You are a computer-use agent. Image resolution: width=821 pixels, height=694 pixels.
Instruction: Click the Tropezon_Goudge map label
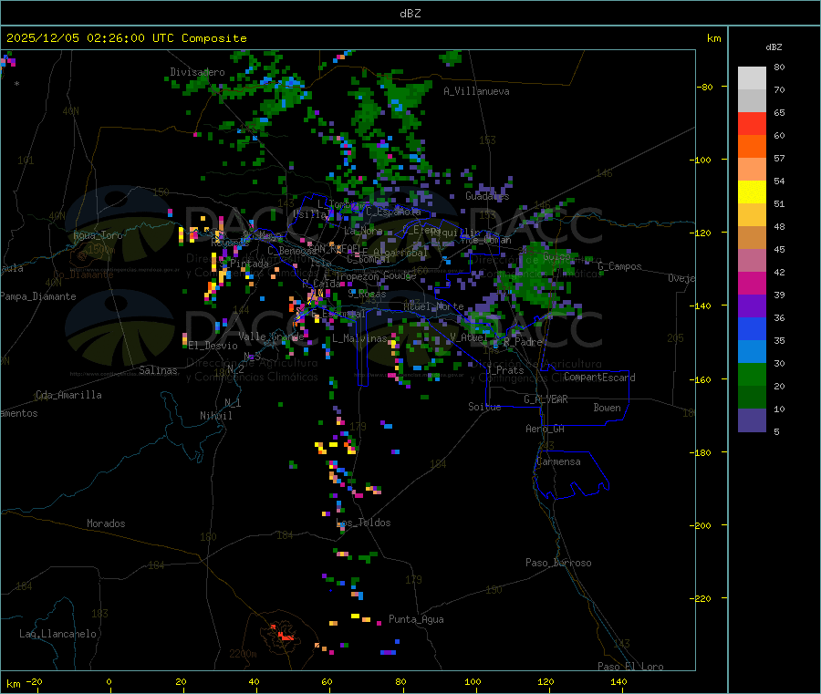click(x=376, y=275)
